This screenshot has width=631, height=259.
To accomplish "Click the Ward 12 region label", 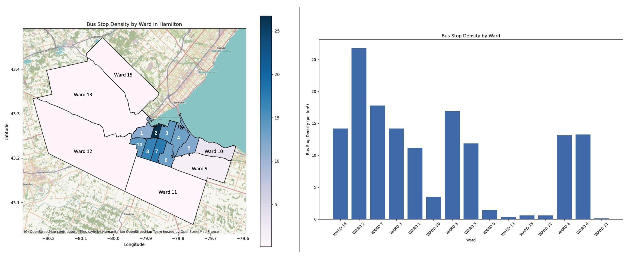I will [x=83, y=151].
